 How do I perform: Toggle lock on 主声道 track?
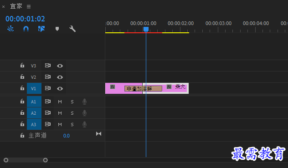click(x=22, y=136)
